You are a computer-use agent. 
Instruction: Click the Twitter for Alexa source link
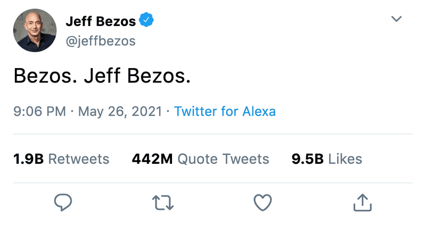pos(225,112)
